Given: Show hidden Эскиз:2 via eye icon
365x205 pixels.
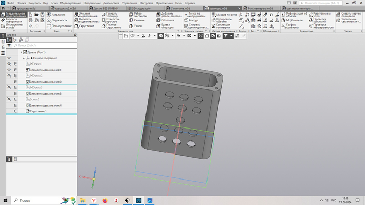Looking at the screenshot, I should pyautogui.click(x=9, y=75).
